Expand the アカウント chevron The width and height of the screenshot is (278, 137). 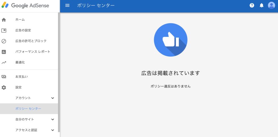[x=53, y=98]
